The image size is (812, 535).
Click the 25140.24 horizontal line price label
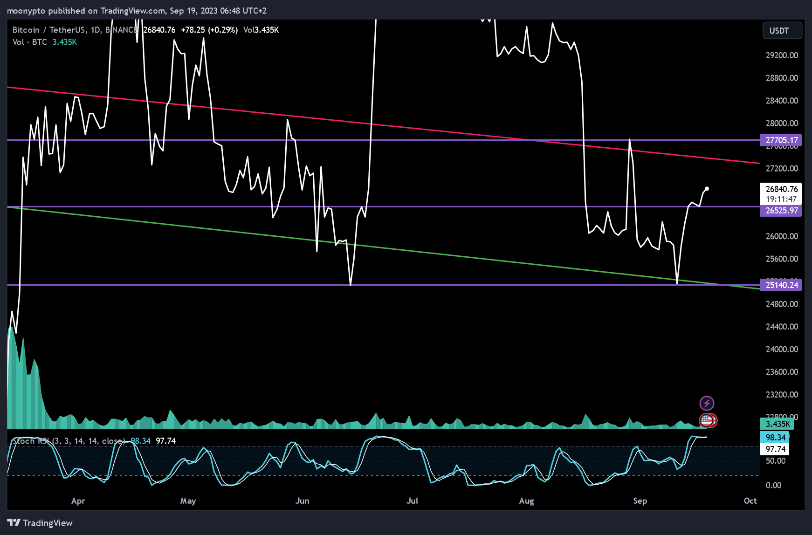pyautogui.click(x=781, y=285)
